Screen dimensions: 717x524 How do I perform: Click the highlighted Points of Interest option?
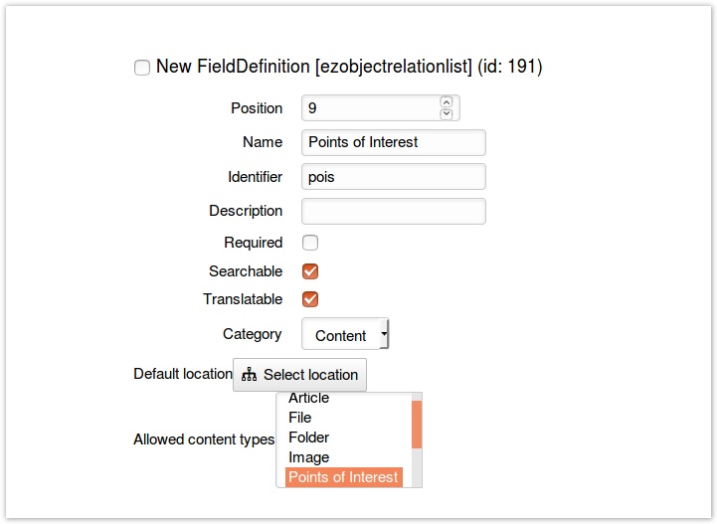click(x=343, y=477)
